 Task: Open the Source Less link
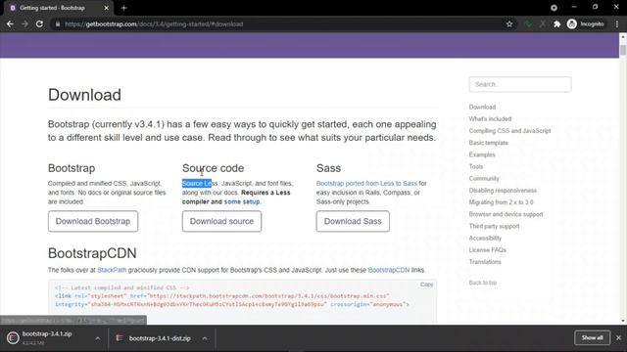tap(200, 183)
